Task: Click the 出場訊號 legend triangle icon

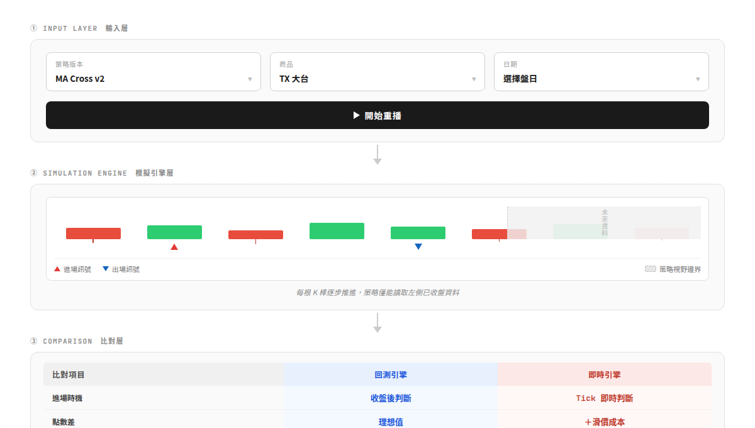Action: [x=106, y=269]
